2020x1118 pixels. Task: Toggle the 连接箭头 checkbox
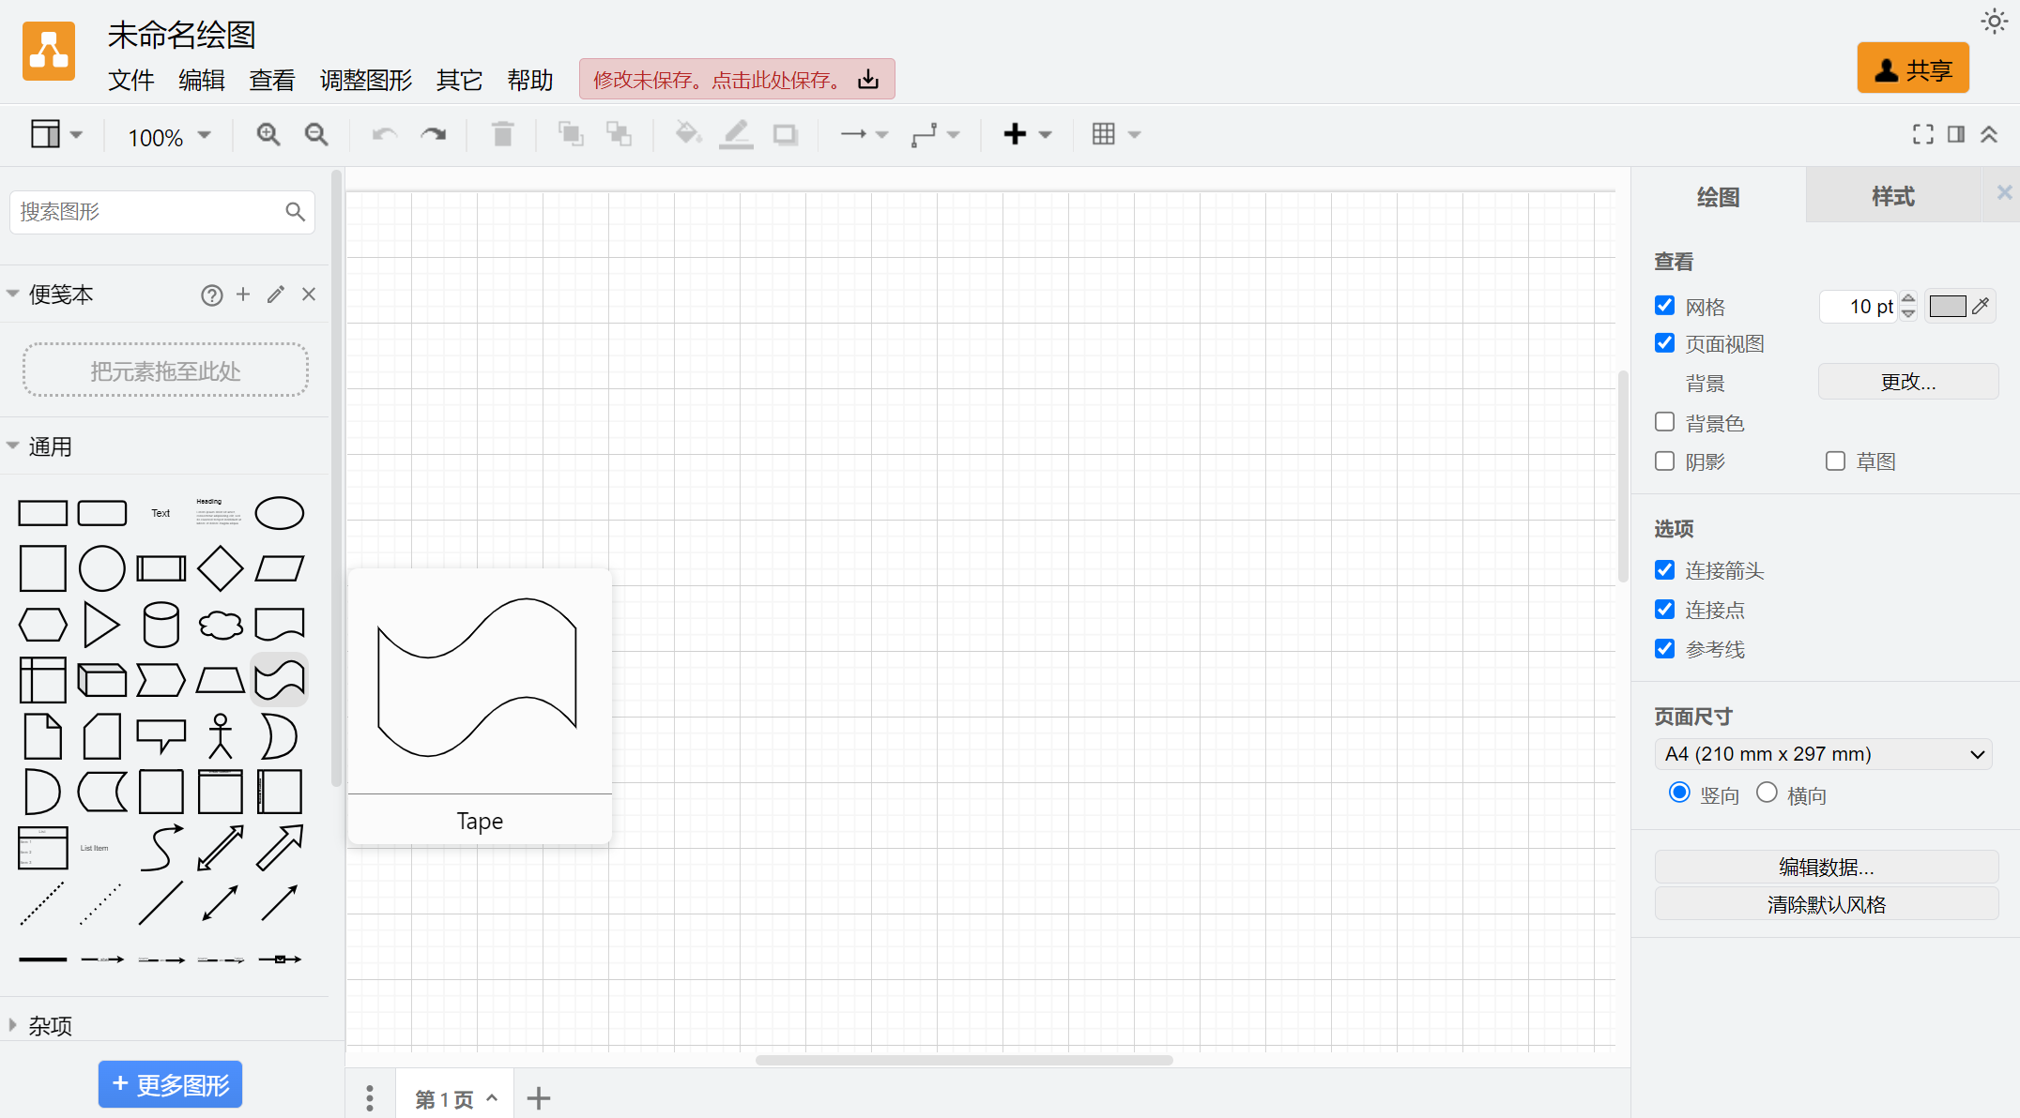[1665, 570]
